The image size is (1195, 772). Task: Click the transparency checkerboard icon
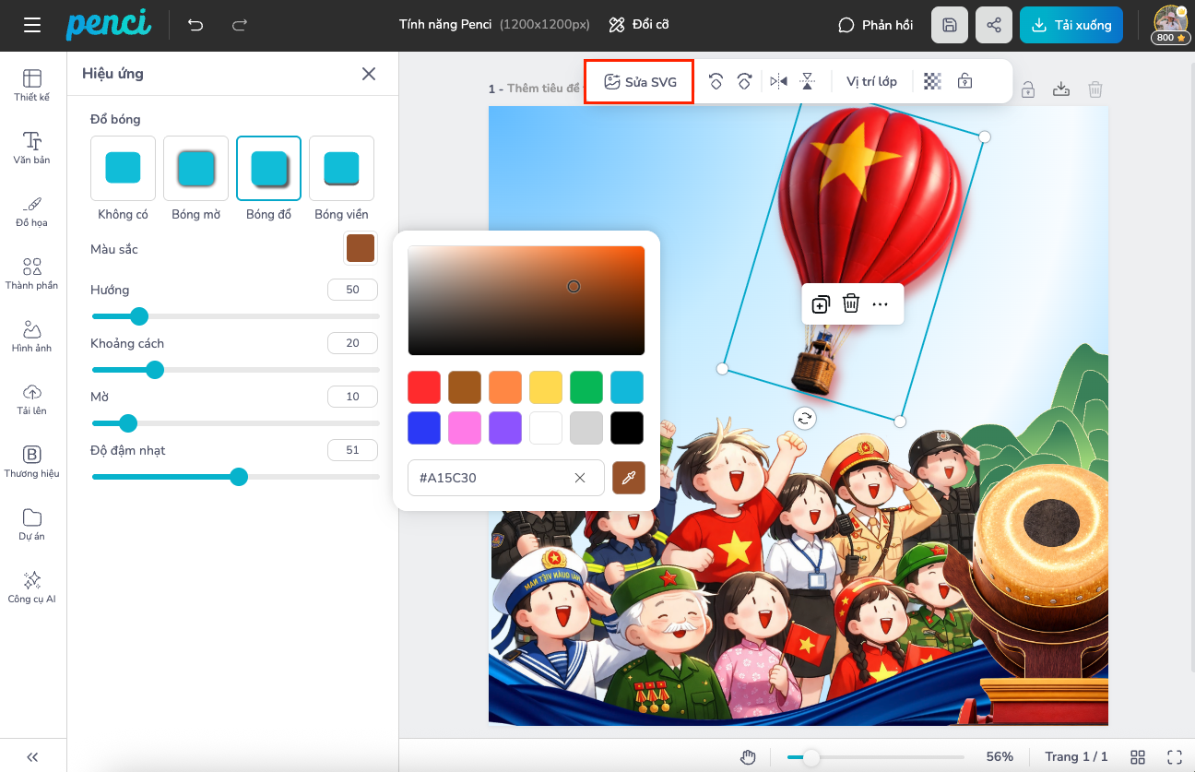(933, 81)
